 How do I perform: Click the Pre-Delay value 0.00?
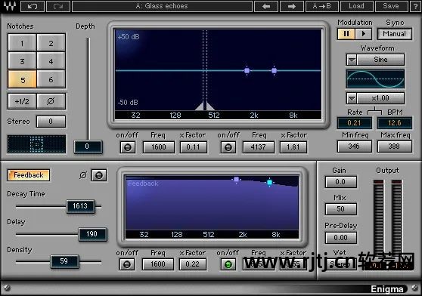(341, 238)
